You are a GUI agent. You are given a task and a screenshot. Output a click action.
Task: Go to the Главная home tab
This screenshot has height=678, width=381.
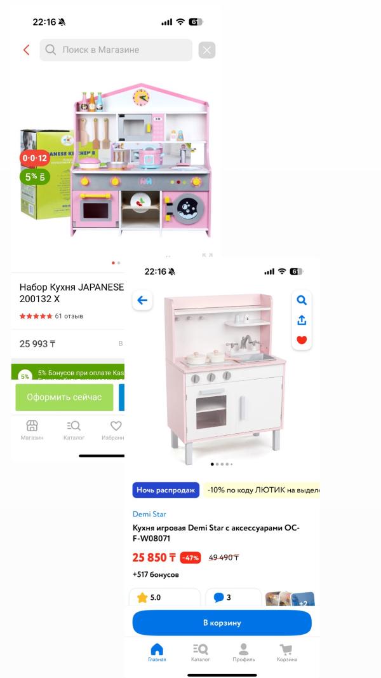(x=157, y=653)
